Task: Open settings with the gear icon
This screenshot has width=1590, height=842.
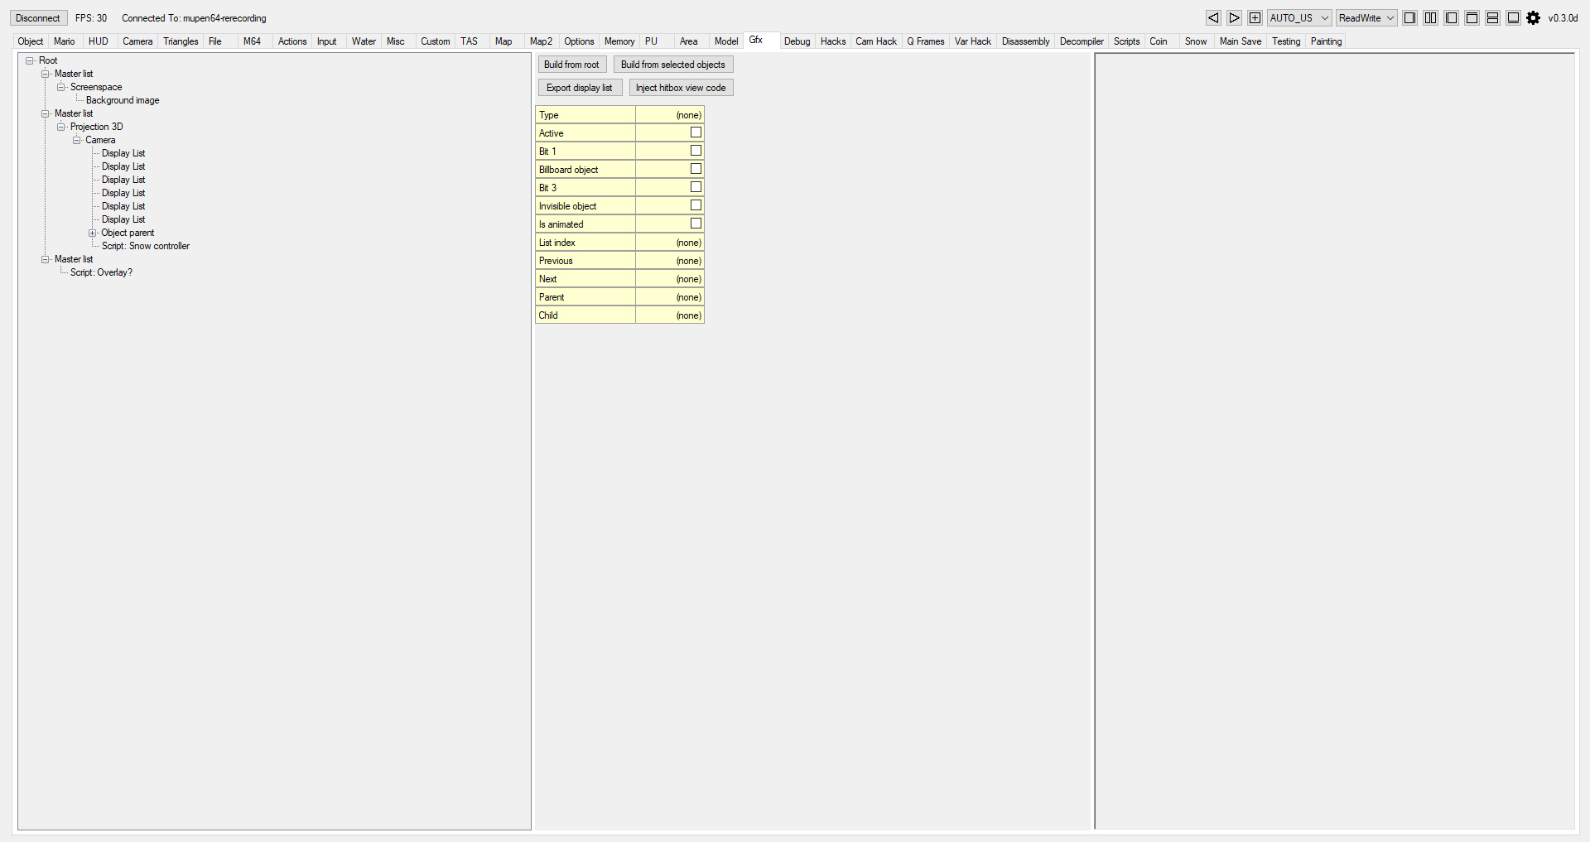Action: 1534,18
